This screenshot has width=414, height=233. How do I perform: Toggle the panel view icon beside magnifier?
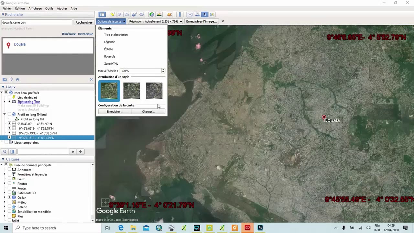(12, 152)
